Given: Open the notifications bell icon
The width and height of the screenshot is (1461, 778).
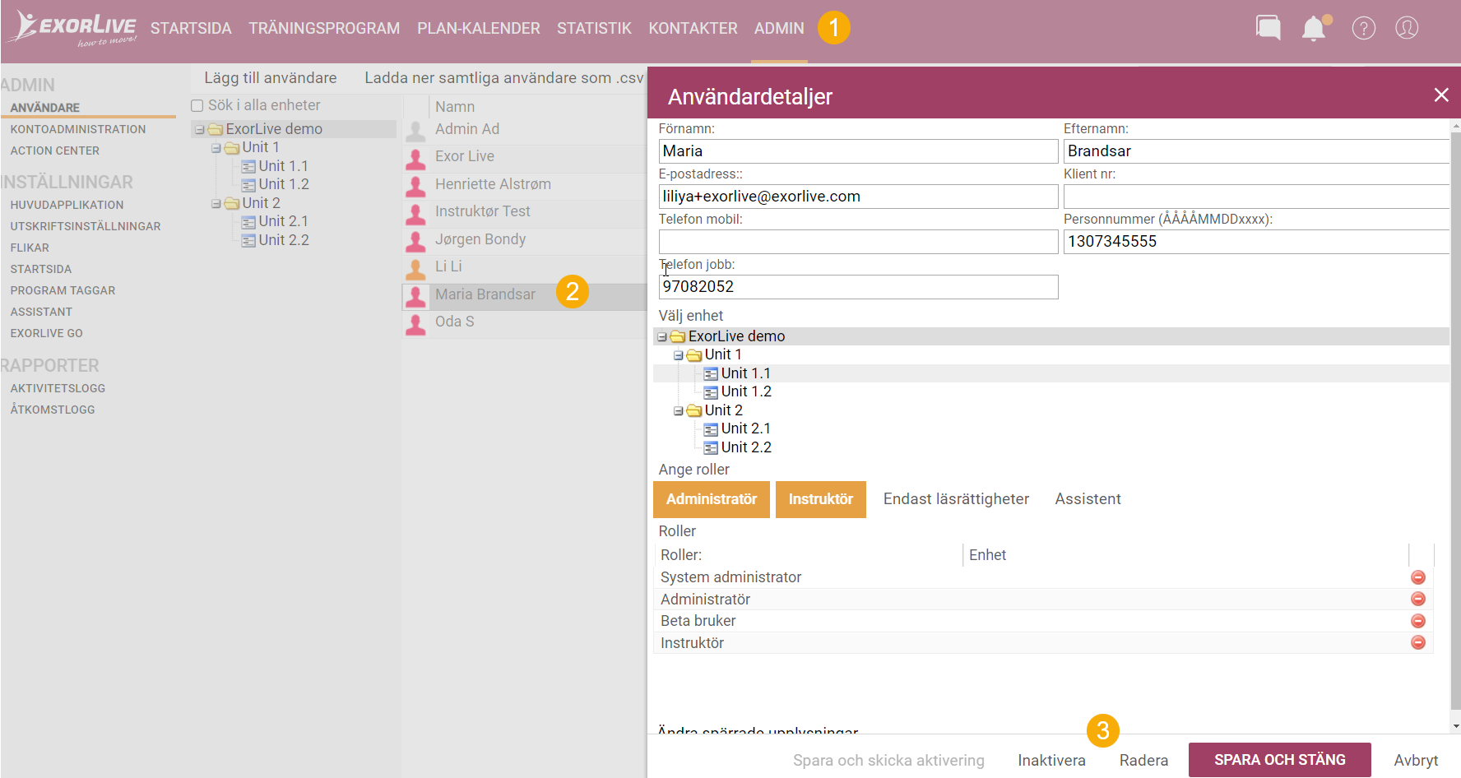Looking at the screenshot, I should (x=1315, y=28).
